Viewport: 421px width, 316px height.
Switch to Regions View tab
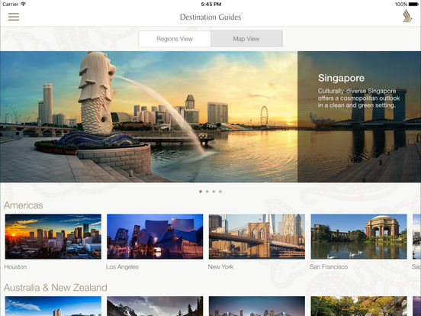pyautogui.click(x=175, y=39)
